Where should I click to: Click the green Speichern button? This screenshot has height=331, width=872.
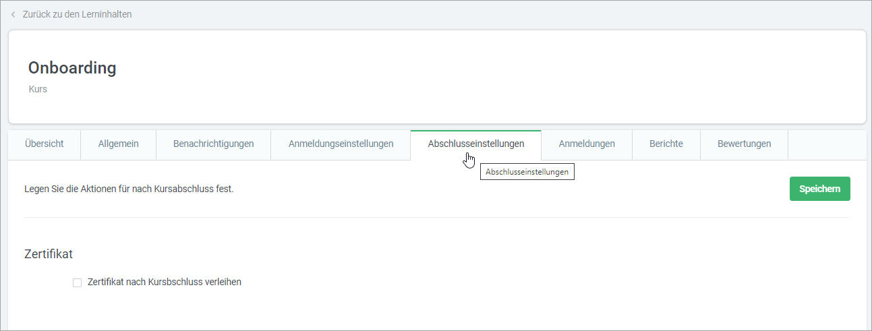[x=820, y=189]
